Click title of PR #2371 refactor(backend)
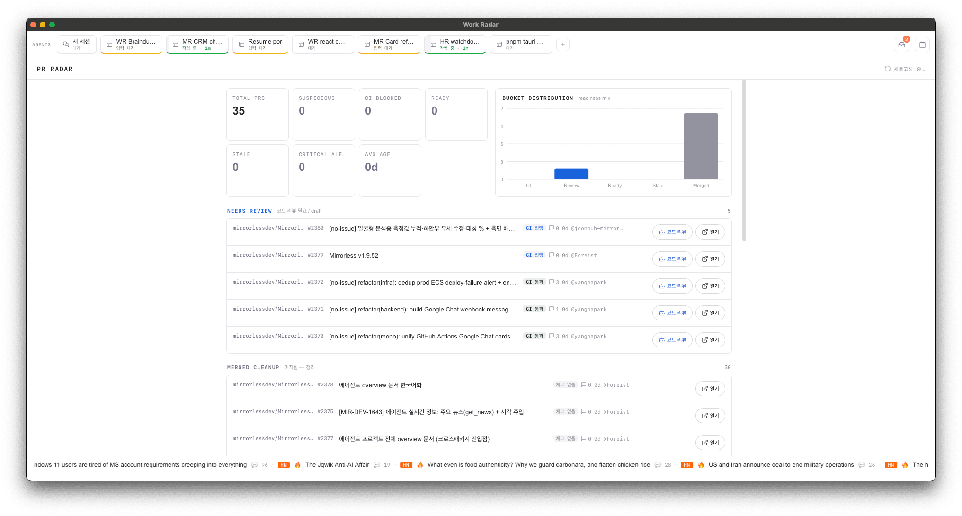 point(422,310)
